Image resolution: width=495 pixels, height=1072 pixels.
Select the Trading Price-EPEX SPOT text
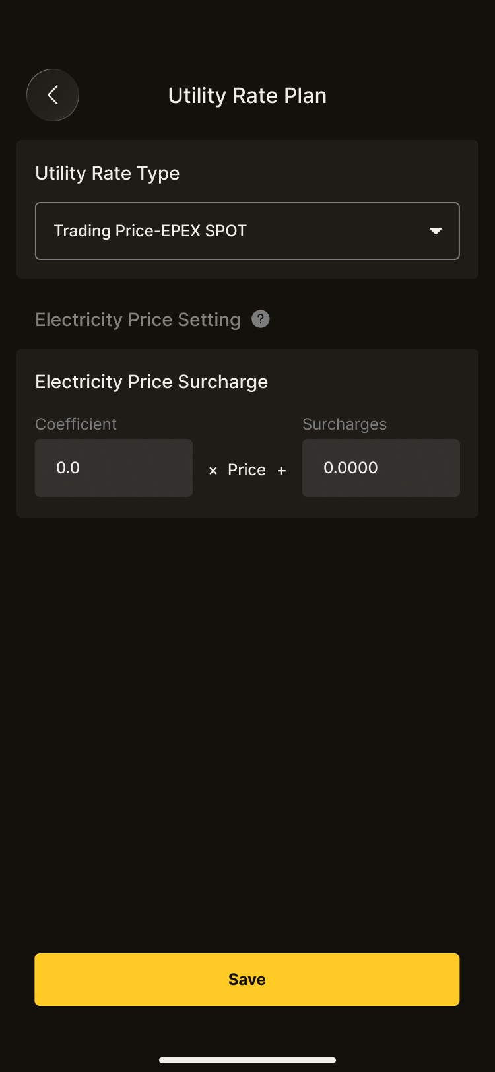pos(150,231)
